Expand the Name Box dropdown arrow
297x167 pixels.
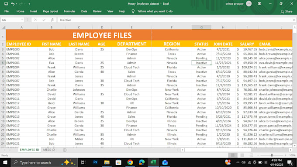coord(22,20)
